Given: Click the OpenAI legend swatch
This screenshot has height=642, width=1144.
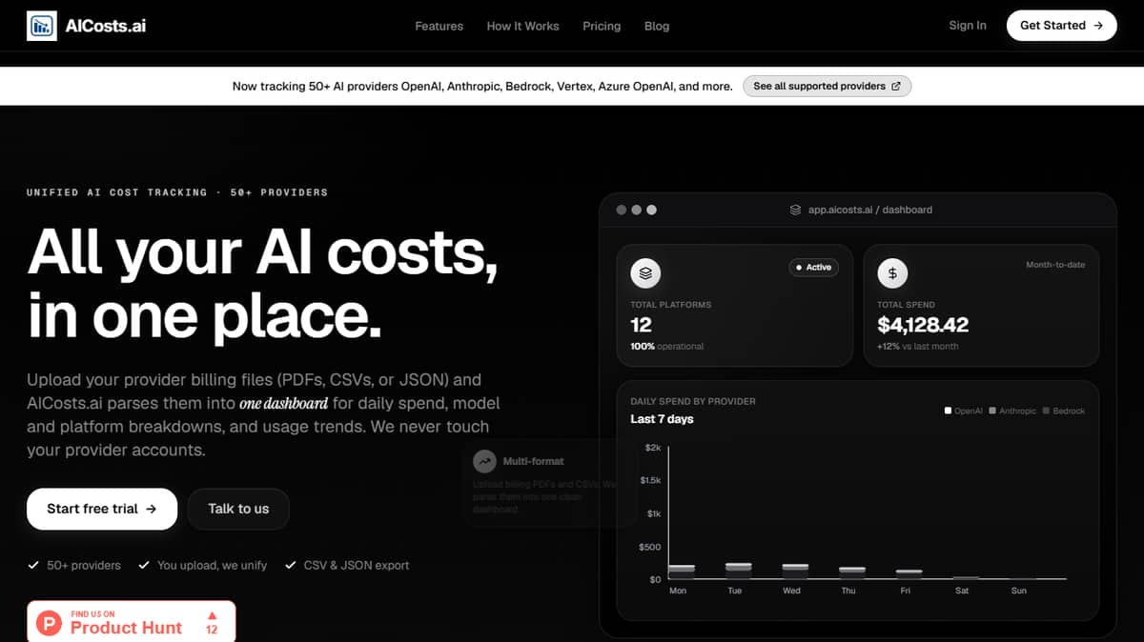Looking at the screenshot, I should pos(949,411).
